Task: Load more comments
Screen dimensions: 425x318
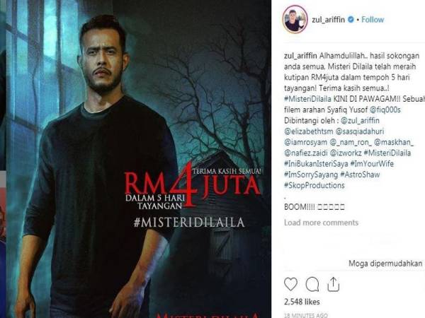Action: point(321,223)
